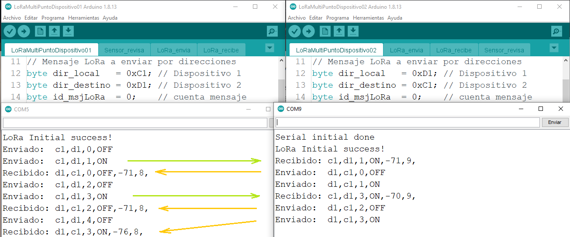The image size is (570, 237).
Task: Create new sketch in left Arduino window
Action: point(40,31)
